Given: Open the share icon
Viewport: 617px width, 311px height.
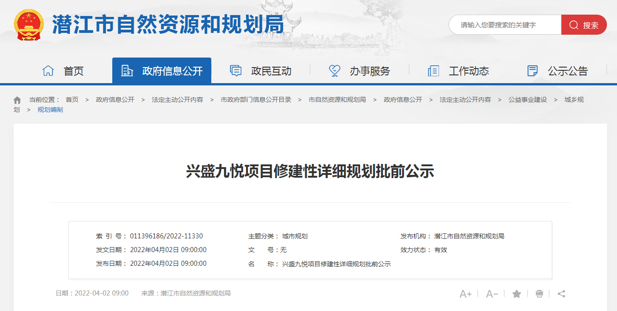Looking at the screenshot, I should click(x=562, y=294).
